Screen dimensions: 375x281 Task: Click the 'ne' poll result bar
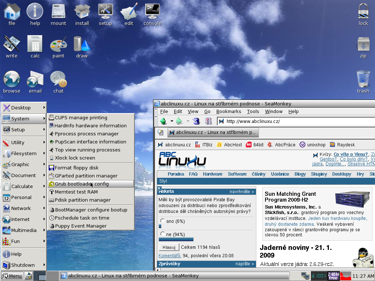[x=176, y=239]
